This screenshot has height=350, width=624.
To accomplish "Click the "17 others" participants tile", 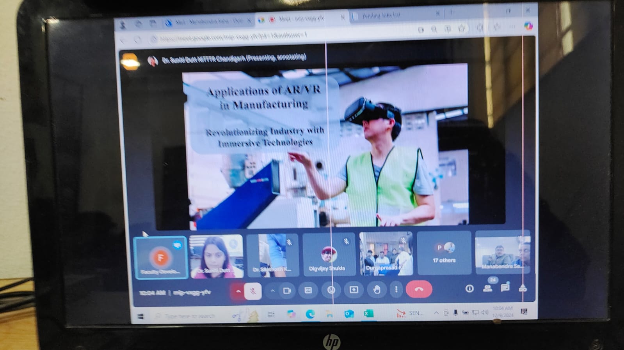I will point(444,253).
